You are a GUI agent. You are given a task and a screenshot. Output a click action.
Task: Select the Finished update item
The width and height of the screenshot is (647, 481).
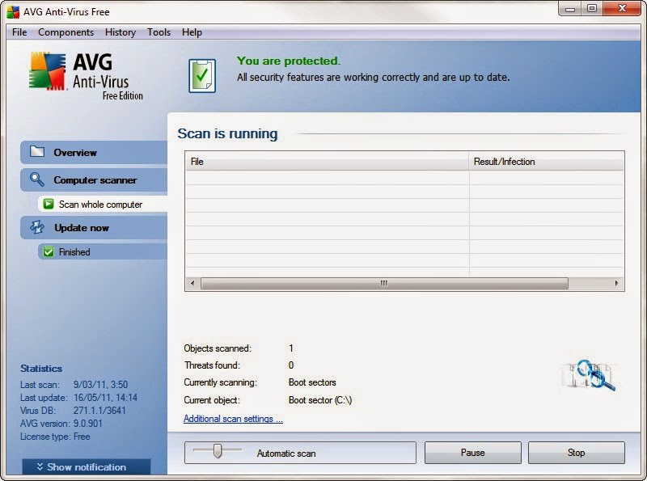[x=103, y=251]
